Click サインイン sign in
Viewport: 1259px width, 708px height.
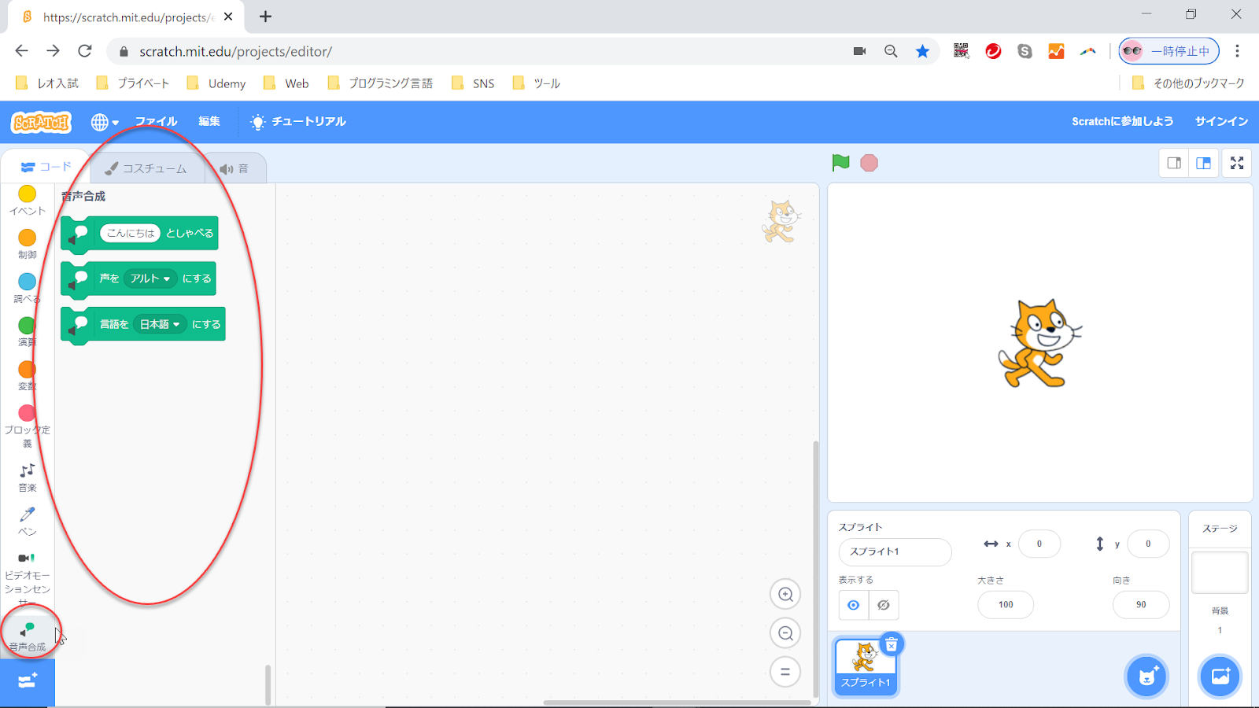click(1221, 121)
